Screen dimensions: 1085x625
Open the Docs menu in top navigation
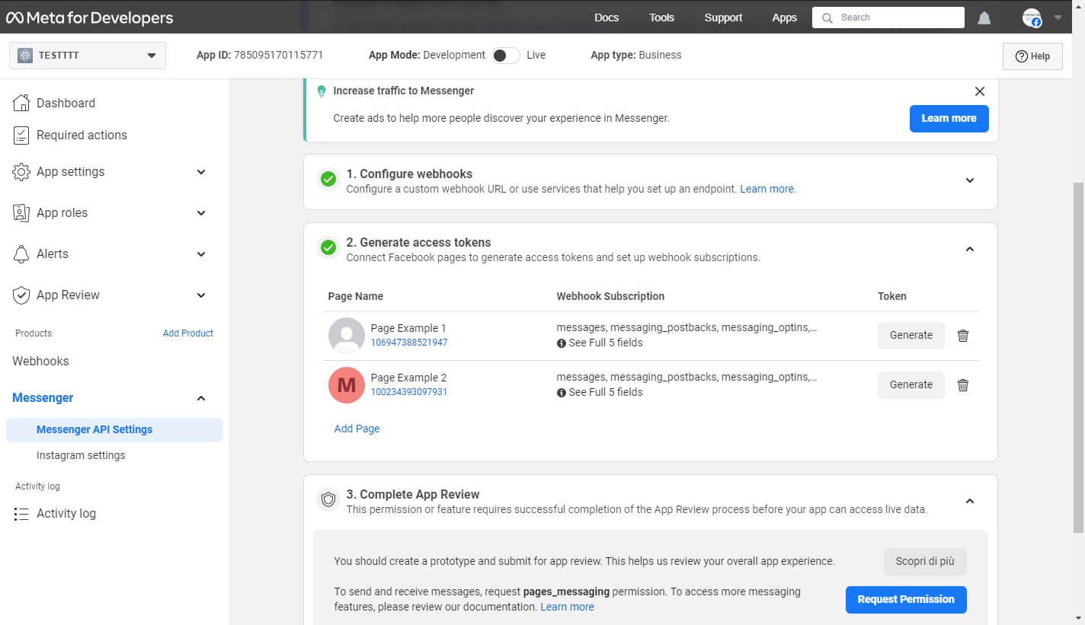[x=607, y=18]
